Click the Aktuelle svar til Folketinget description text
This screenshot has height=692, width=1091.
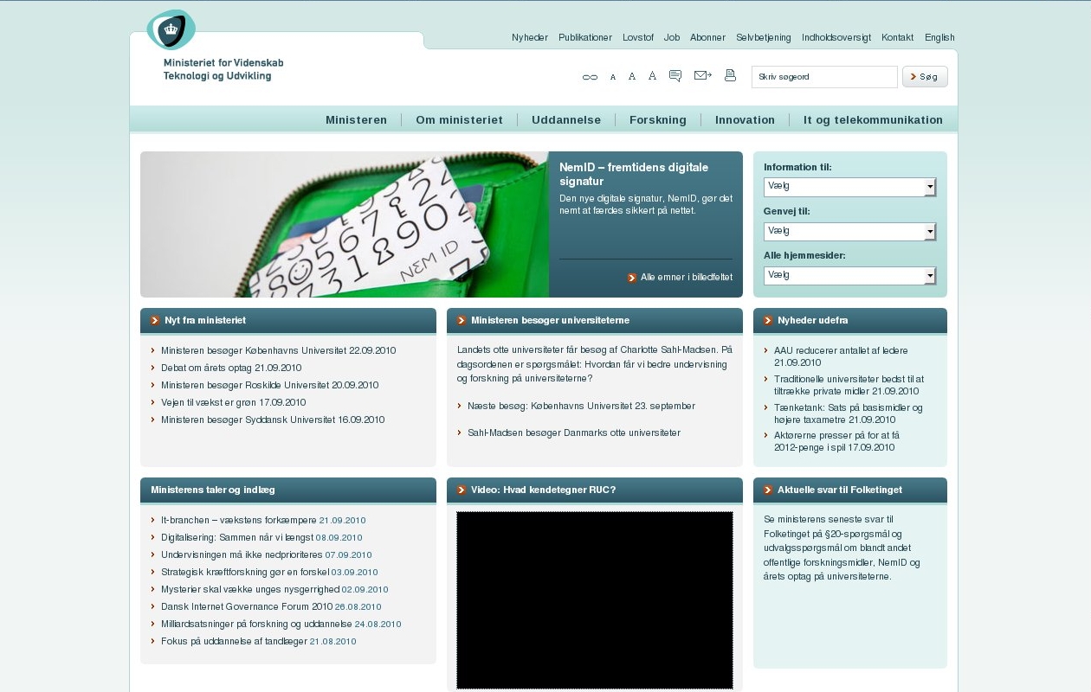point(842,548)
